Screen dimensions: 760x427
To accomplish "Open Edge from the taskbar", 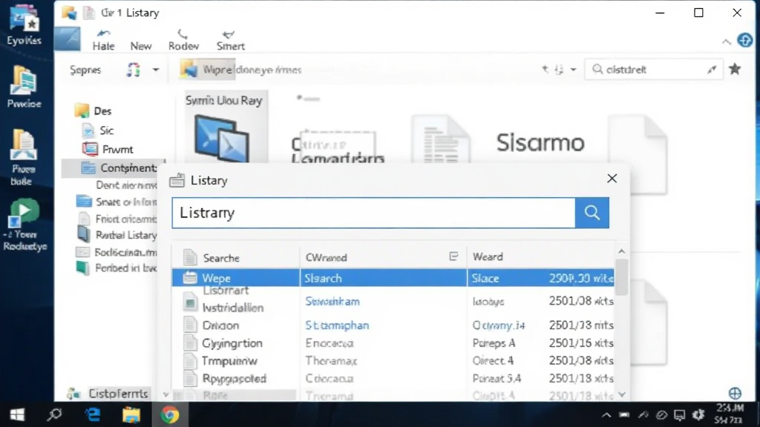I will (93, 415).
